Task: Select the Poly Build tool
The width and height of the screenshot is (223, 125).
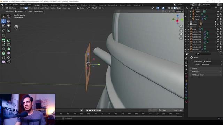Action: click(8, 49)
